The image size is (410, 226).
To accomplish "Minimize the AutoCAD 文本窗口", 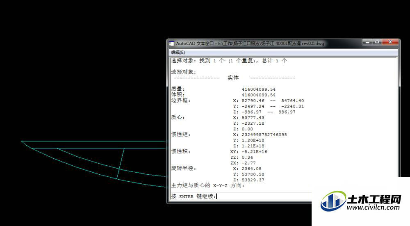I will [x=367, y=42].
